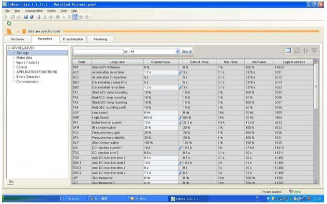The width and height of the screenshot is (327, 204).
Task: Select Control in the tree
Action: [x=21, y=67]
